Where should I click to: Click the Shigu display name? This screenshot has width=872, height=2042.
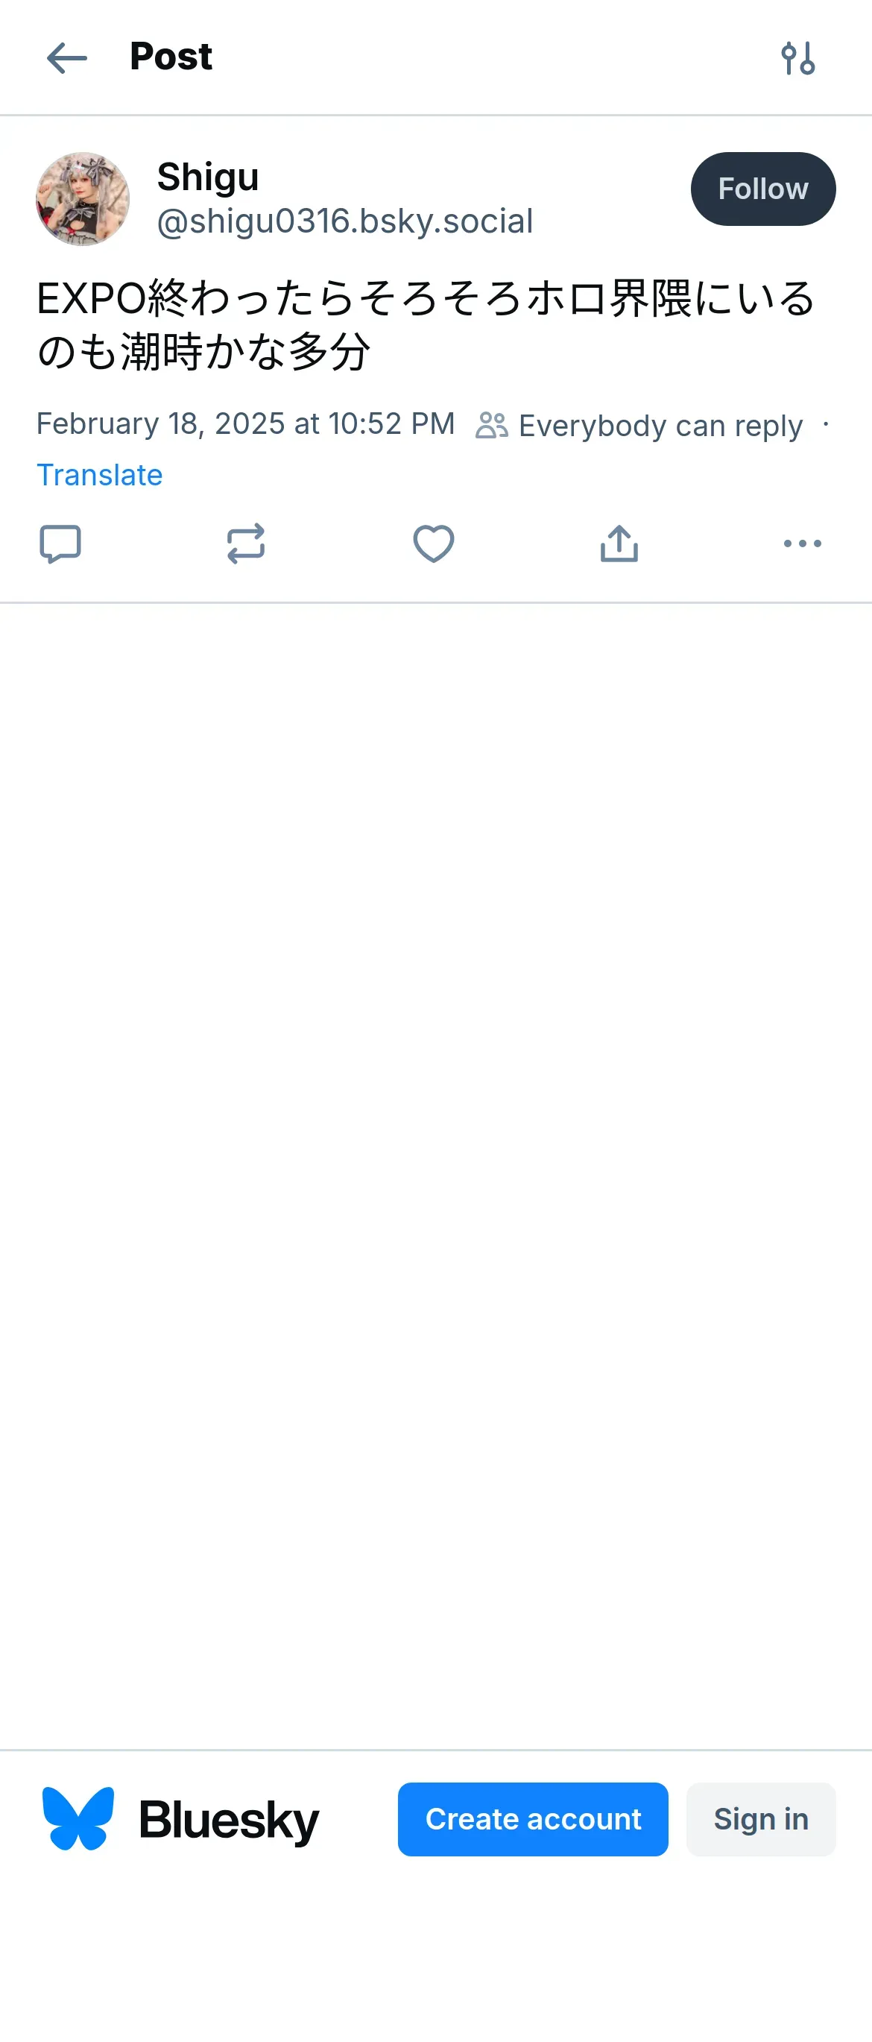208,177
